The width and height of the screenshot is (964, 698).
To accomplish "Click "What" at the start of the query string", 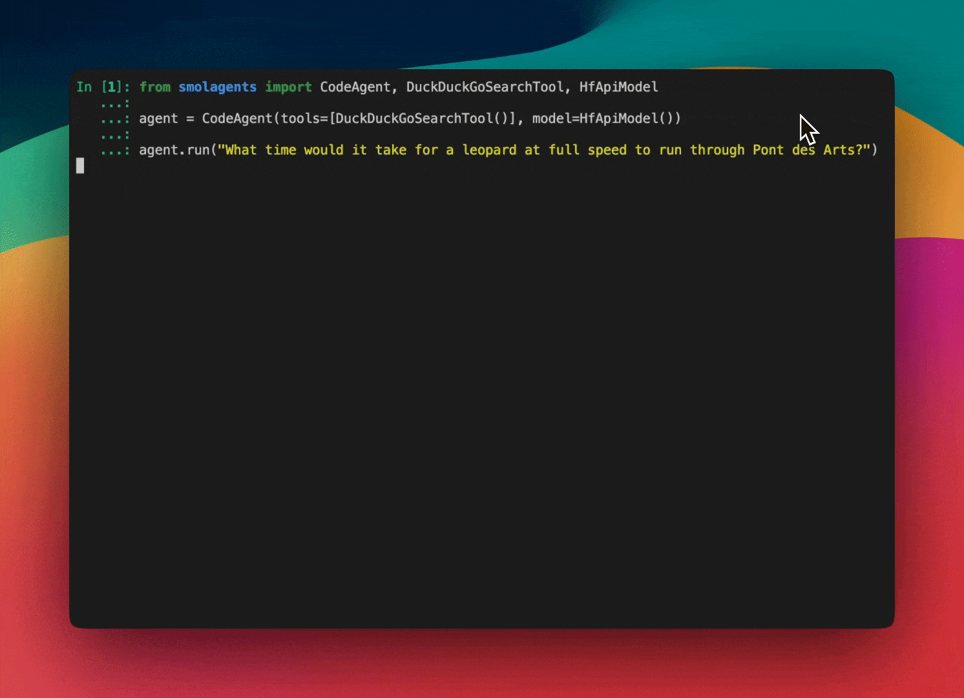I will pos(241,151).
